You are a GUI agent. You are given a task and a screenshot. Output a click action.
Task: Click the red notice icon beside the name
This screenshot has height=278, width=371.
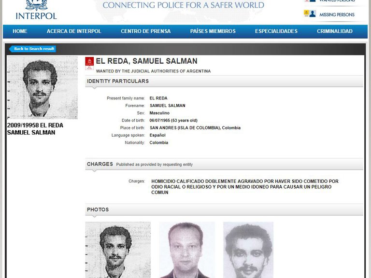tap(89, 63)
